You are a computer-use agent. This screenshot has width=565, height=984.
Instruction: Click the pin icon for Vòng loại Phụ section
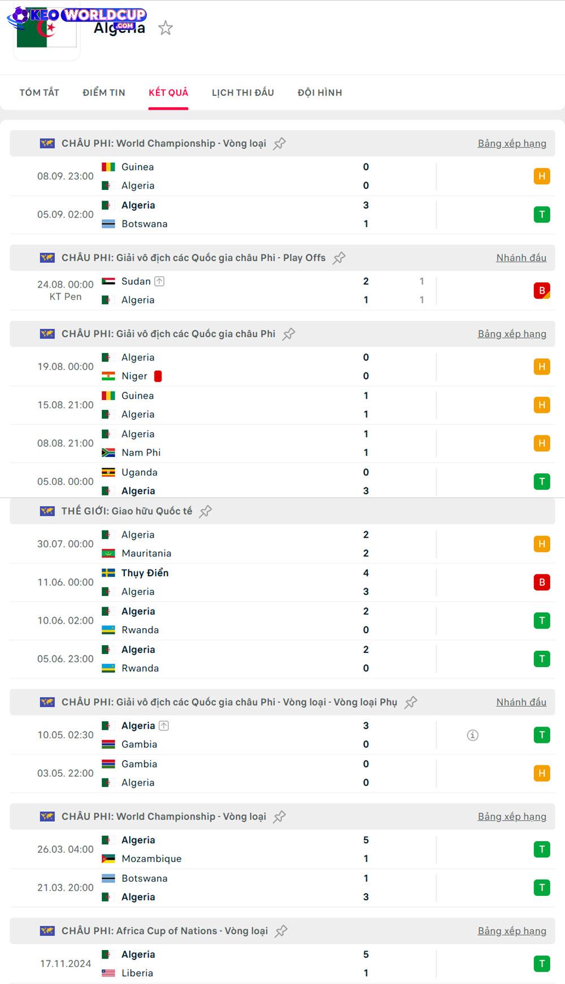(x=411, y=702)
